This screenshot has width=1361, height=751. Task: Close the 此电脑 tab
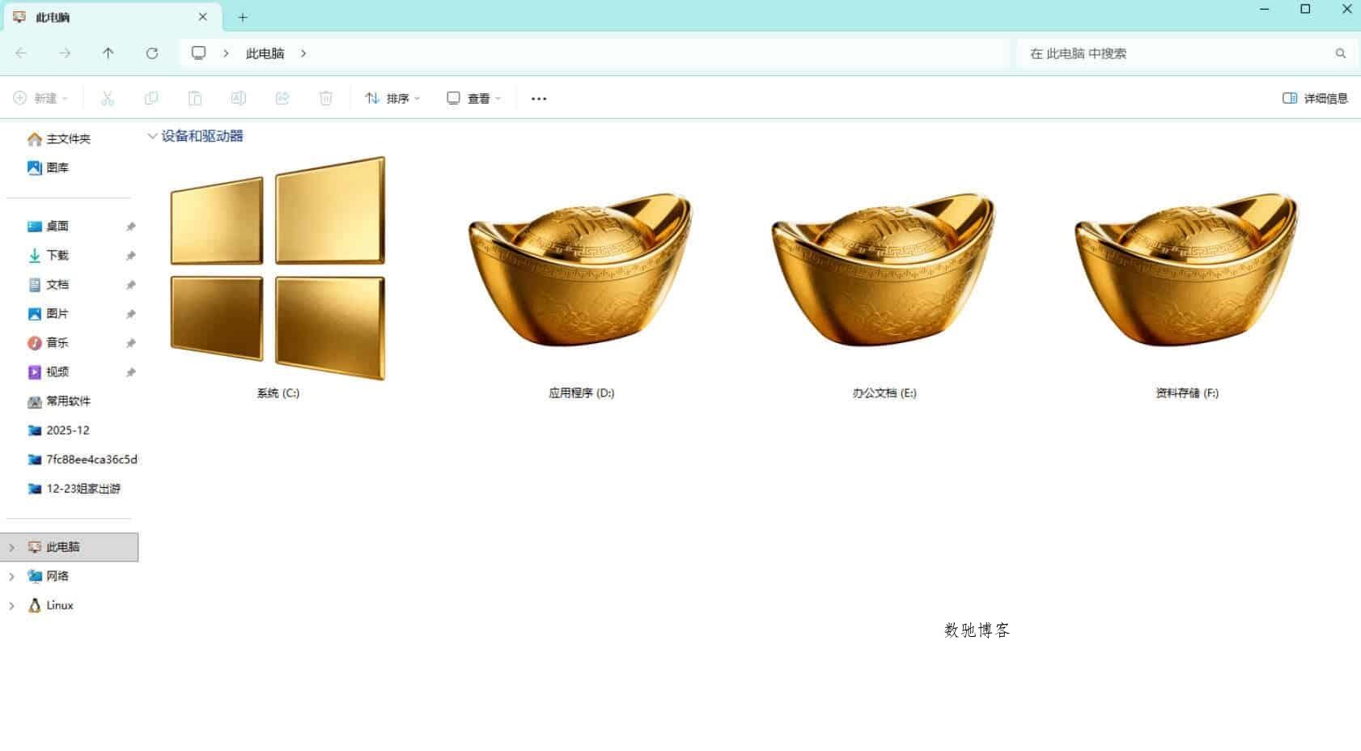(x=202, y=17)
